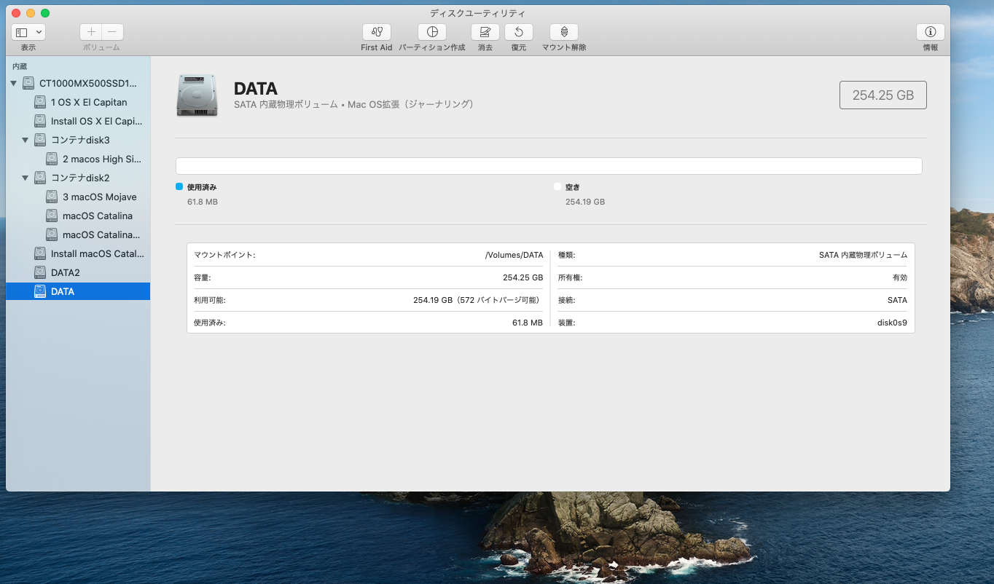The width and height of the screenshot is (994, 584).
Task: Click the SATA 内蔵物理ボリューム type value
Action: click(x=863, y=255)
